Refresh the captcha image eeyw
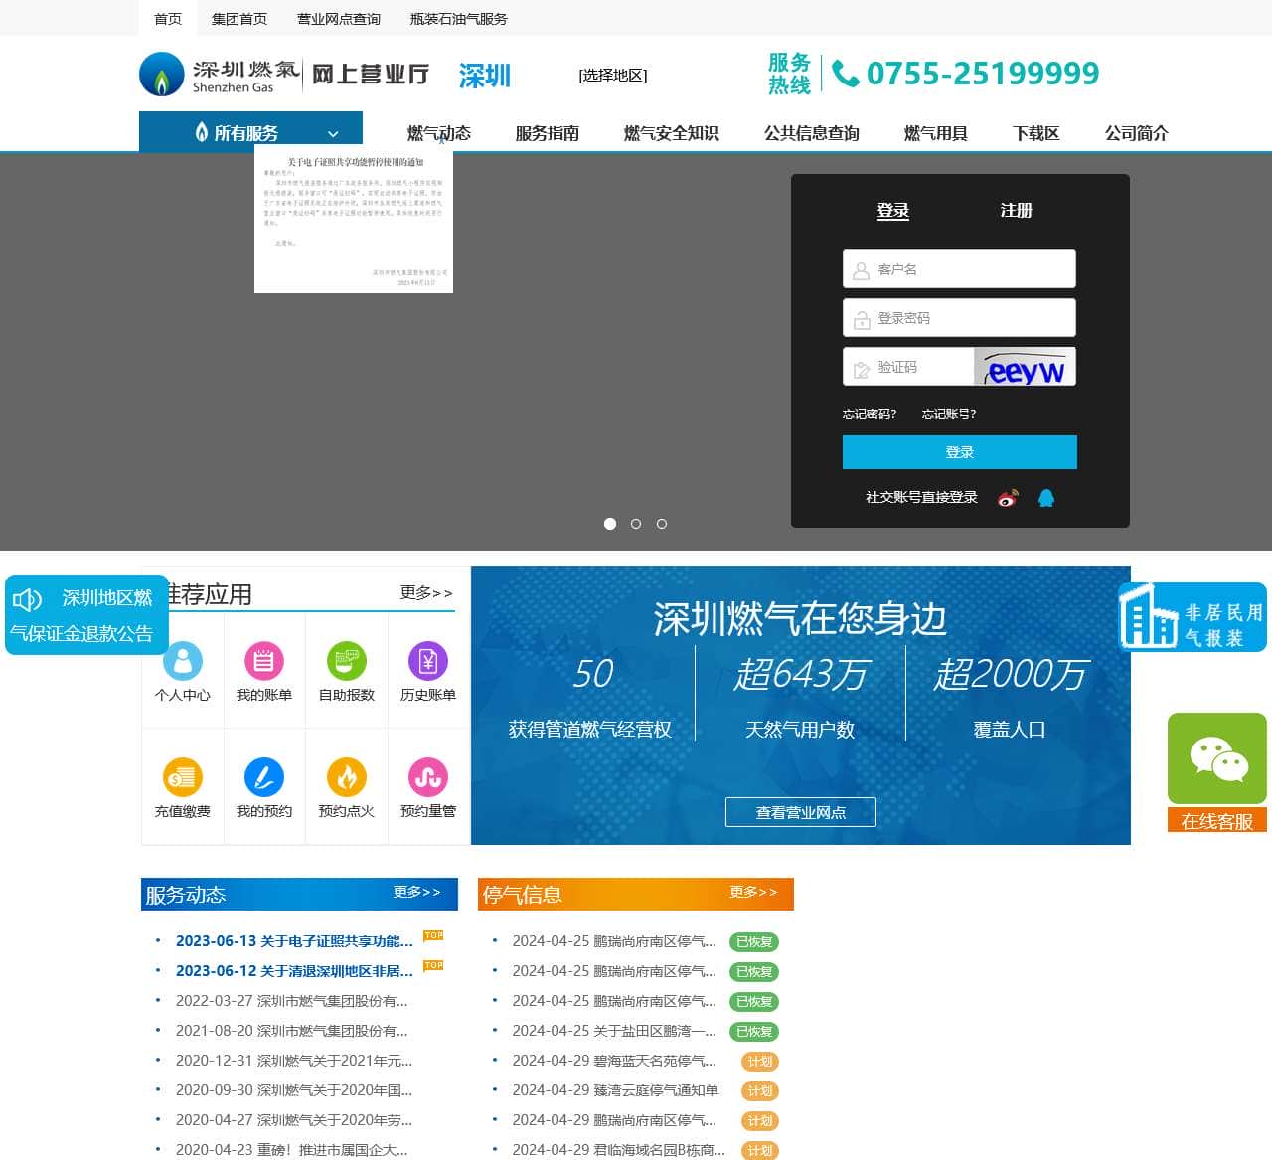 [x=1025, y=367]
